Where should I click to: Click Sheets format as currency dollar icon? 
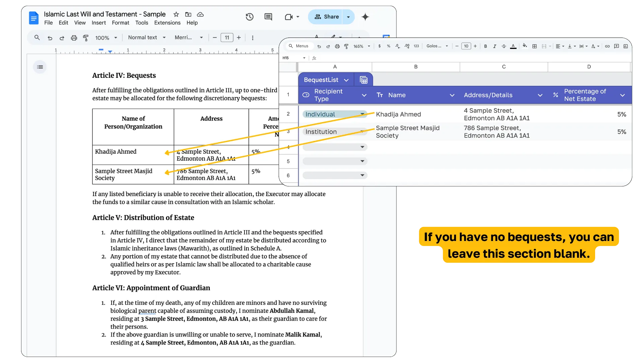coord(379,46)
